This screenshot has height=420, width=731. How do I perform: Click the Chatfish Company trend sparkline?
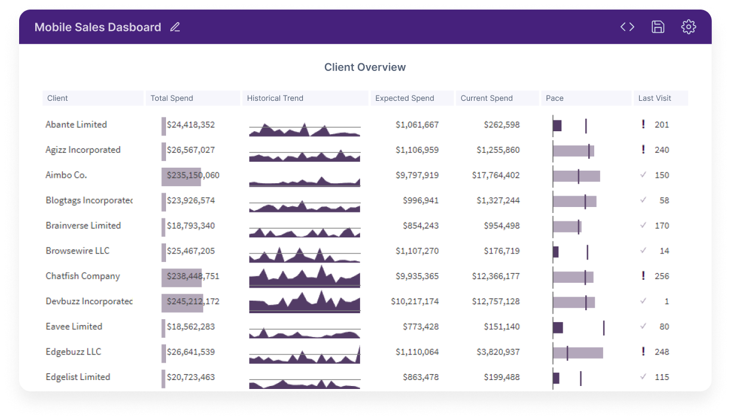pos(305,276)
